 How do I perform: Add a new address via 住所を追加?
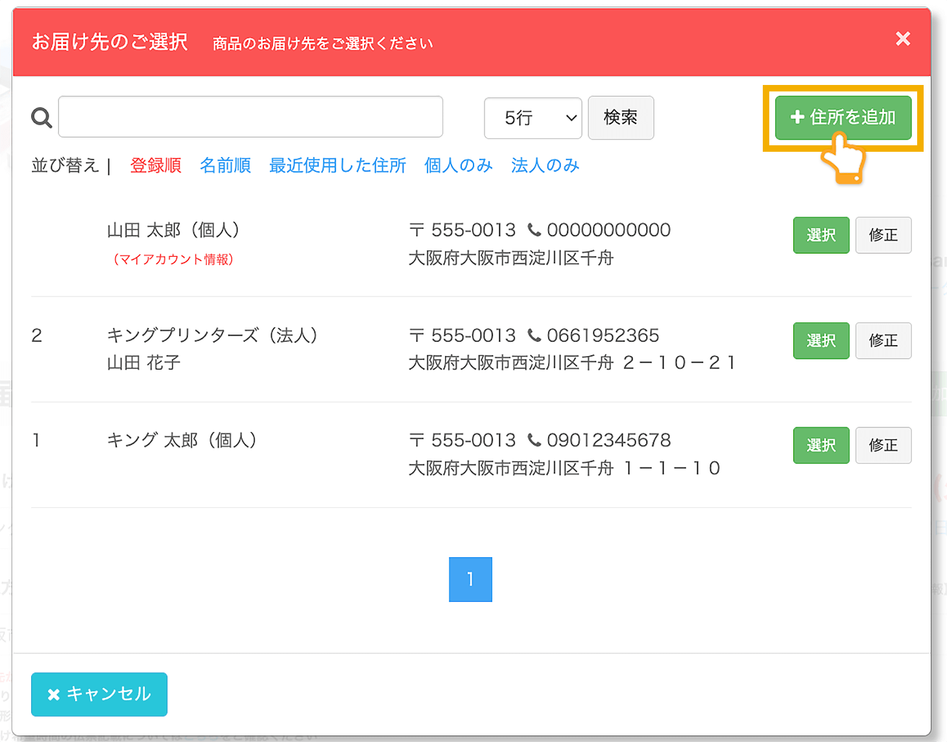pos(843,117)
